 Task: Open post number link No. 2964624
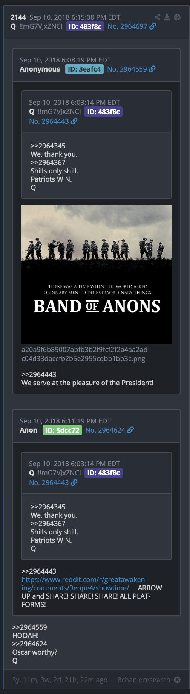(x=105, y=430)
